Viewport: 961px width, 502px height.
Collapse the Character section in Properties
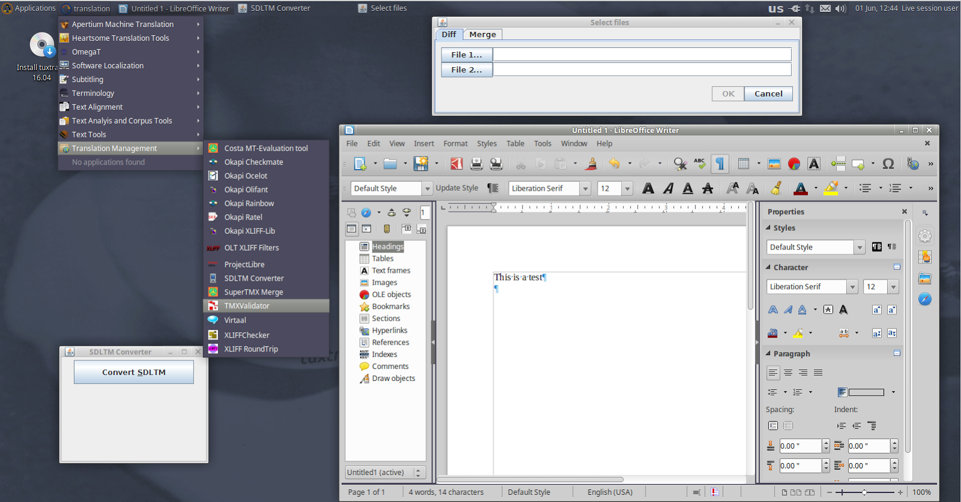pos(768,267)
